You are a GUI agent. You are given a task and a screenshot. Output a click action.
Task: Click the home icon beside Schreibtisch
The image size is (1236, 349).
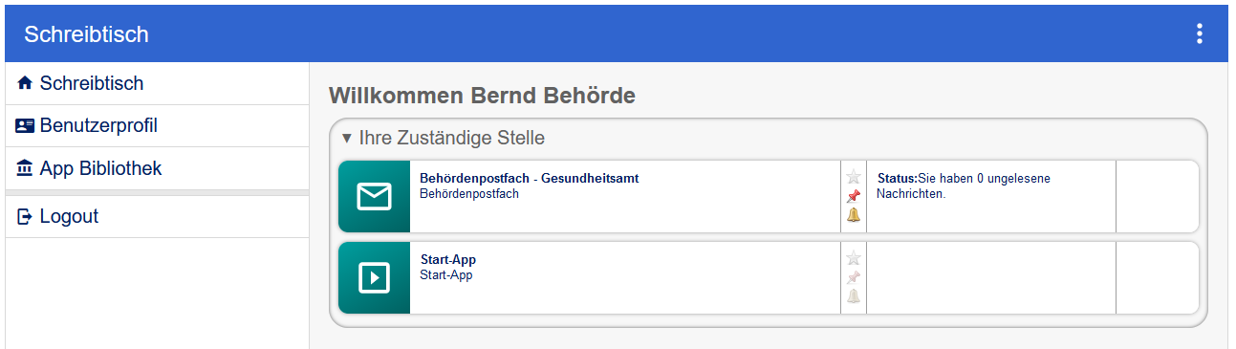point(25,83)
